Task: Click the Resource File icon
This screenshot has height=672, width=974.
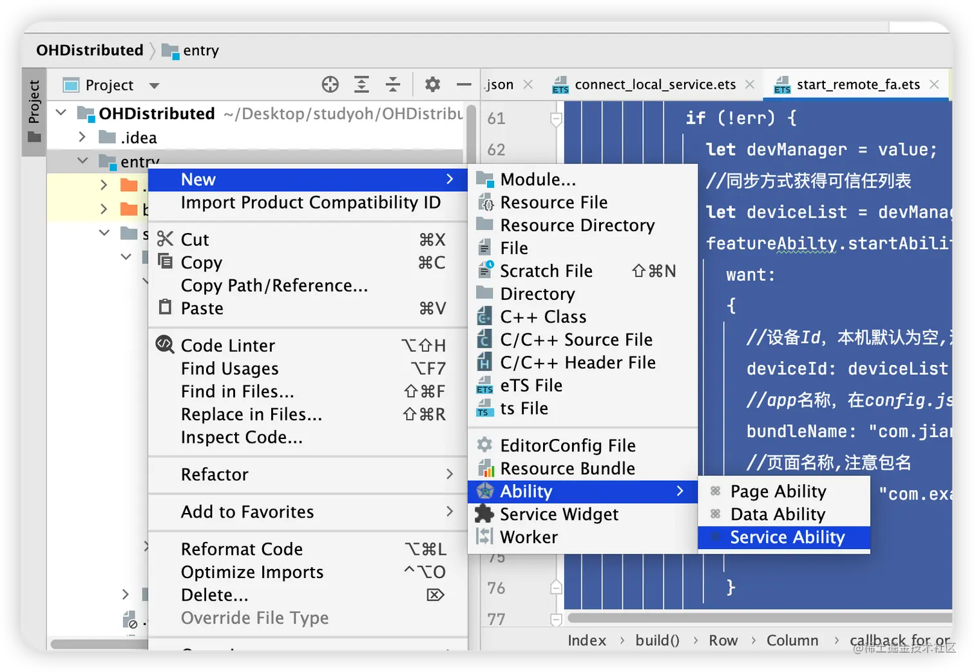Action: tap(485, 202)
